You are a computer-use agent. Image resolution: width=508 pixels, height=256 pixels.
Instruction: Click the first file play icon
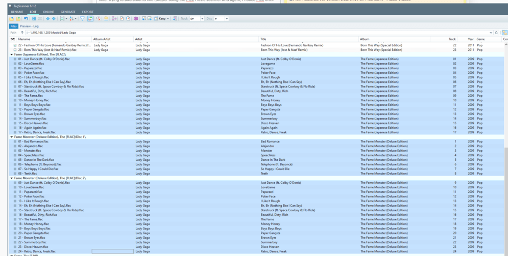click(x=122, y=19)
